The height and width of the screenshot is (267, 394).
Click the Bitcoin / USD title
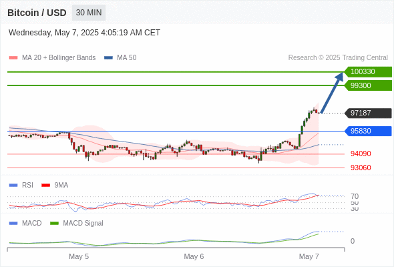37,13
